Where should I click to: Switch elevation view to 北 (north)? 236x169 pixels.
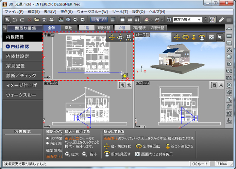pos(129,85)
